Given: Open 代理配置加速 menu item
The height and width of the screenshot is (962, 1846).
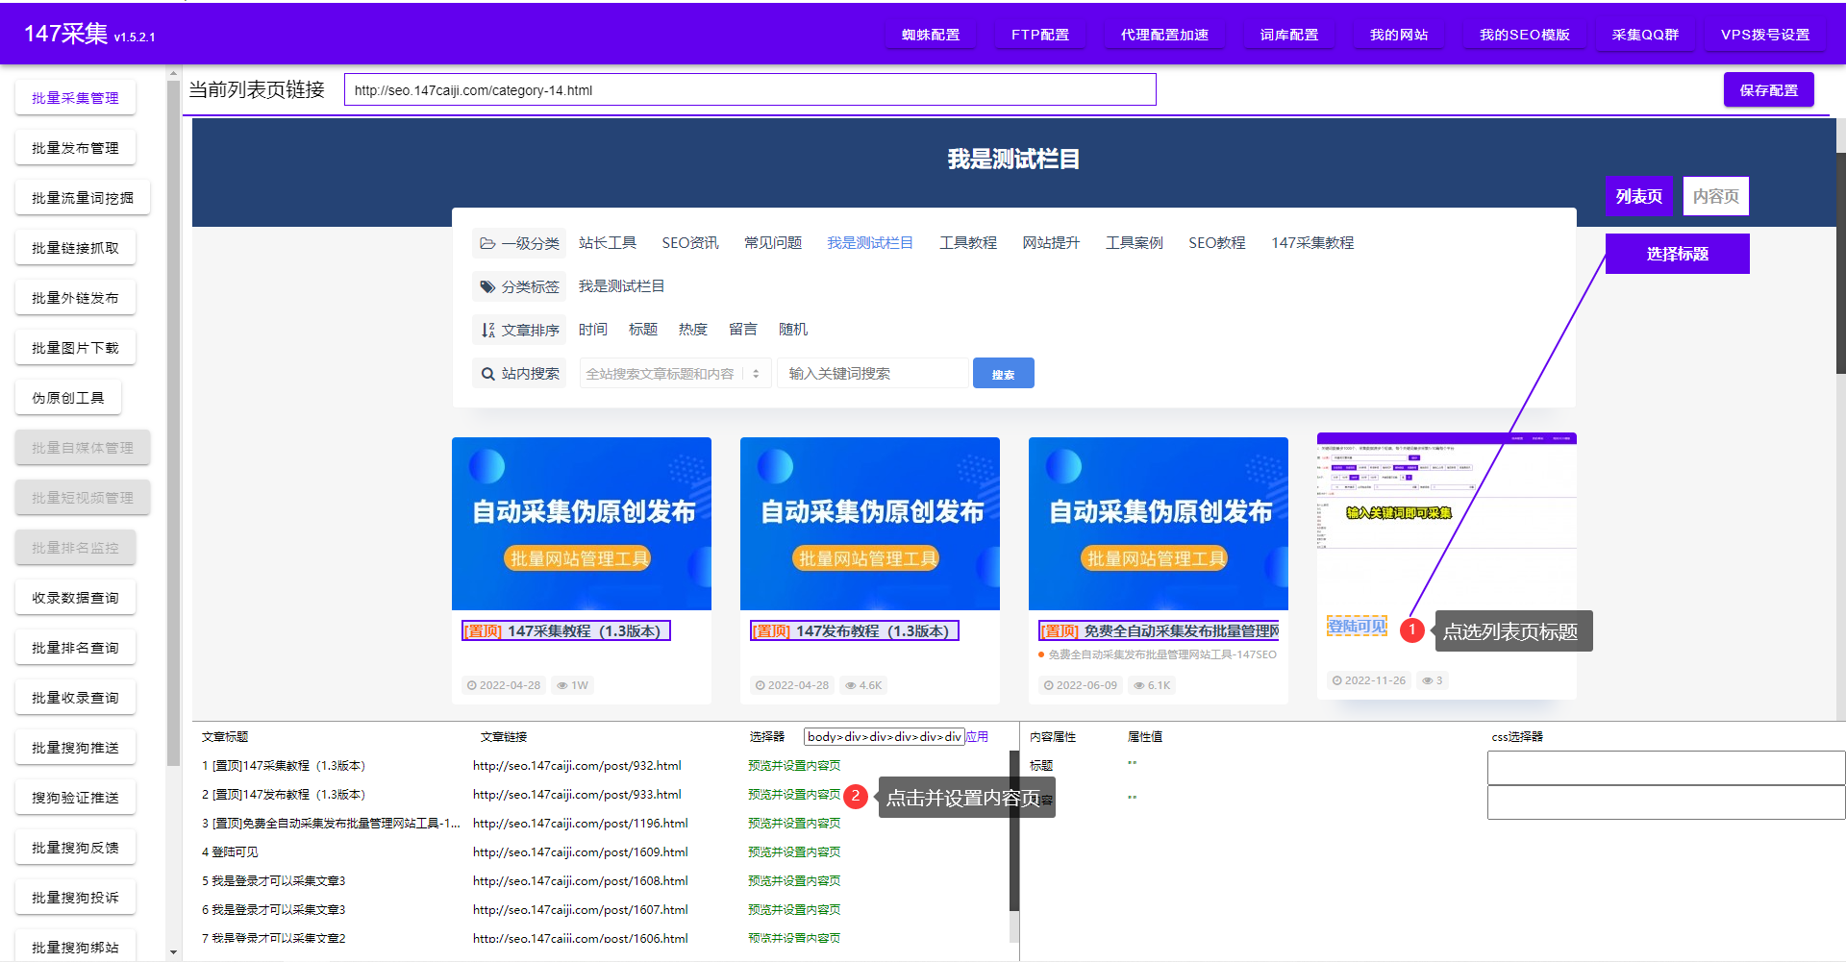Looking at the screenshot, I should coord(1164,35).
